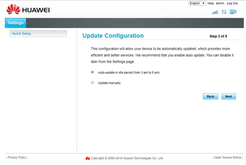Click Log Out
The image size is (246, 165).
pyautogui.click(x=232, y=3)
